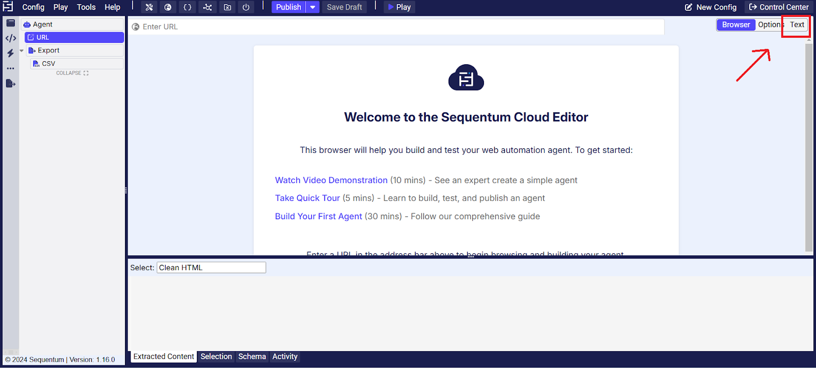Click the three-dots sidebar icon

[x=11, y=68]
